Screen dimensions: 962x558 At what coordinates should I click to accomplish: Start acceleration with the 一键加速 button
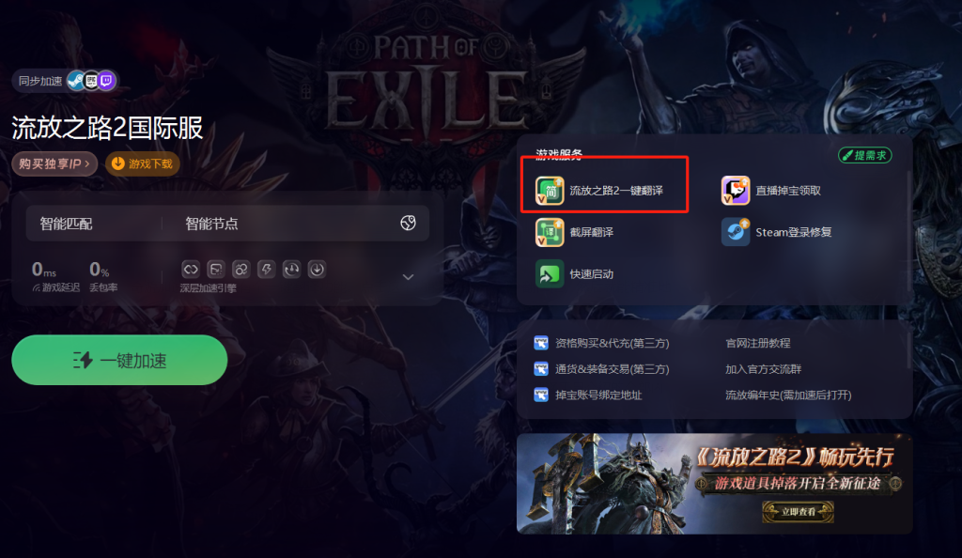pyautogui.click(x=119, y=360)
